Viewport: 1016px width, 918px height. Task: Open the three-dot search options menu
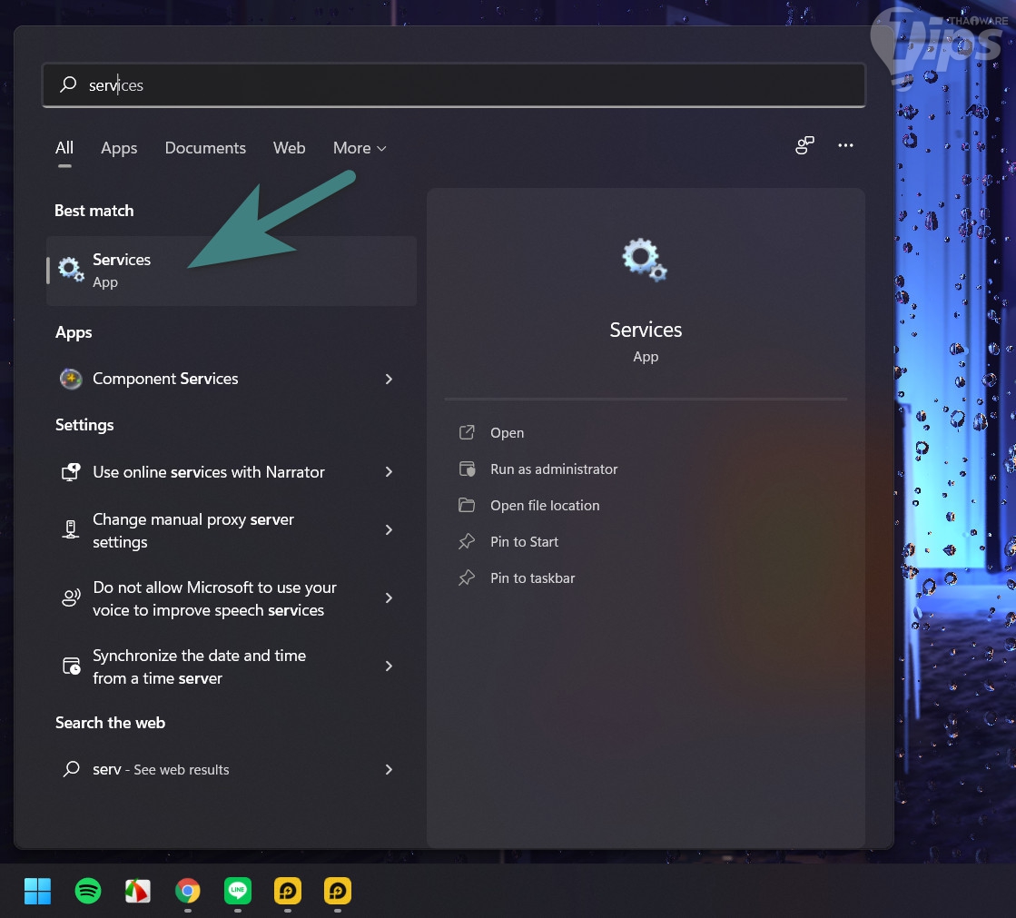click(845, 146)
